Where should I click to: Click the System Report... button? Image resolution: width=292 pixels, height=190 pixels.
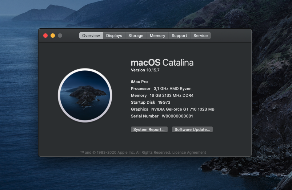click(x=149, y=129)
